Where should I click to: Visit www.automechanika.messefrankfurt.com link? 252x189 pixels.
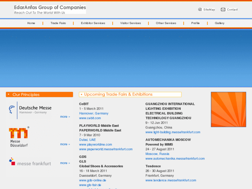(x=175, y=158)
